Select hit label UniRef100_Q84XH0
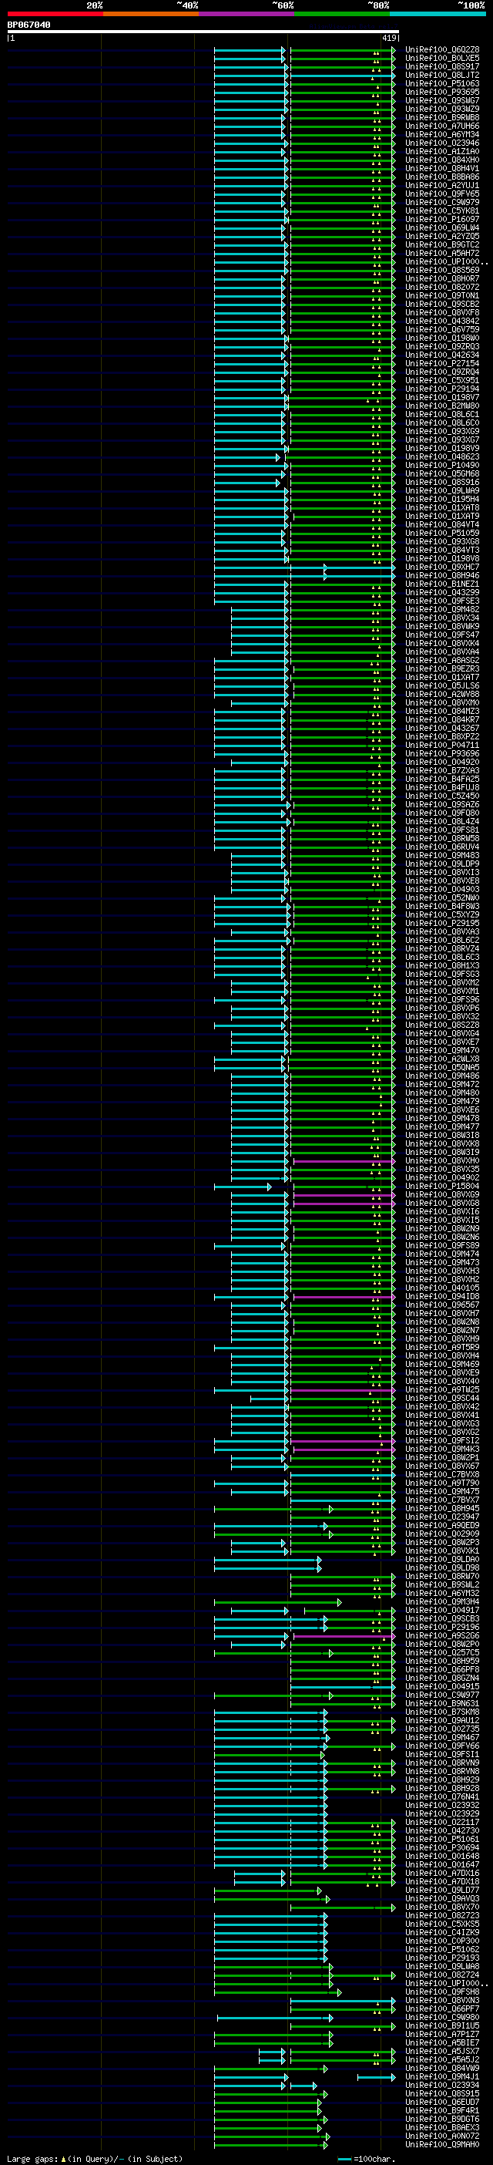The image size is (493, 2165). point(443,160)
